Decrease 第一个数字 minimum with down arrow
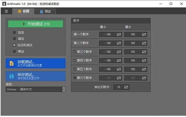186x117 pixels. 120,35
